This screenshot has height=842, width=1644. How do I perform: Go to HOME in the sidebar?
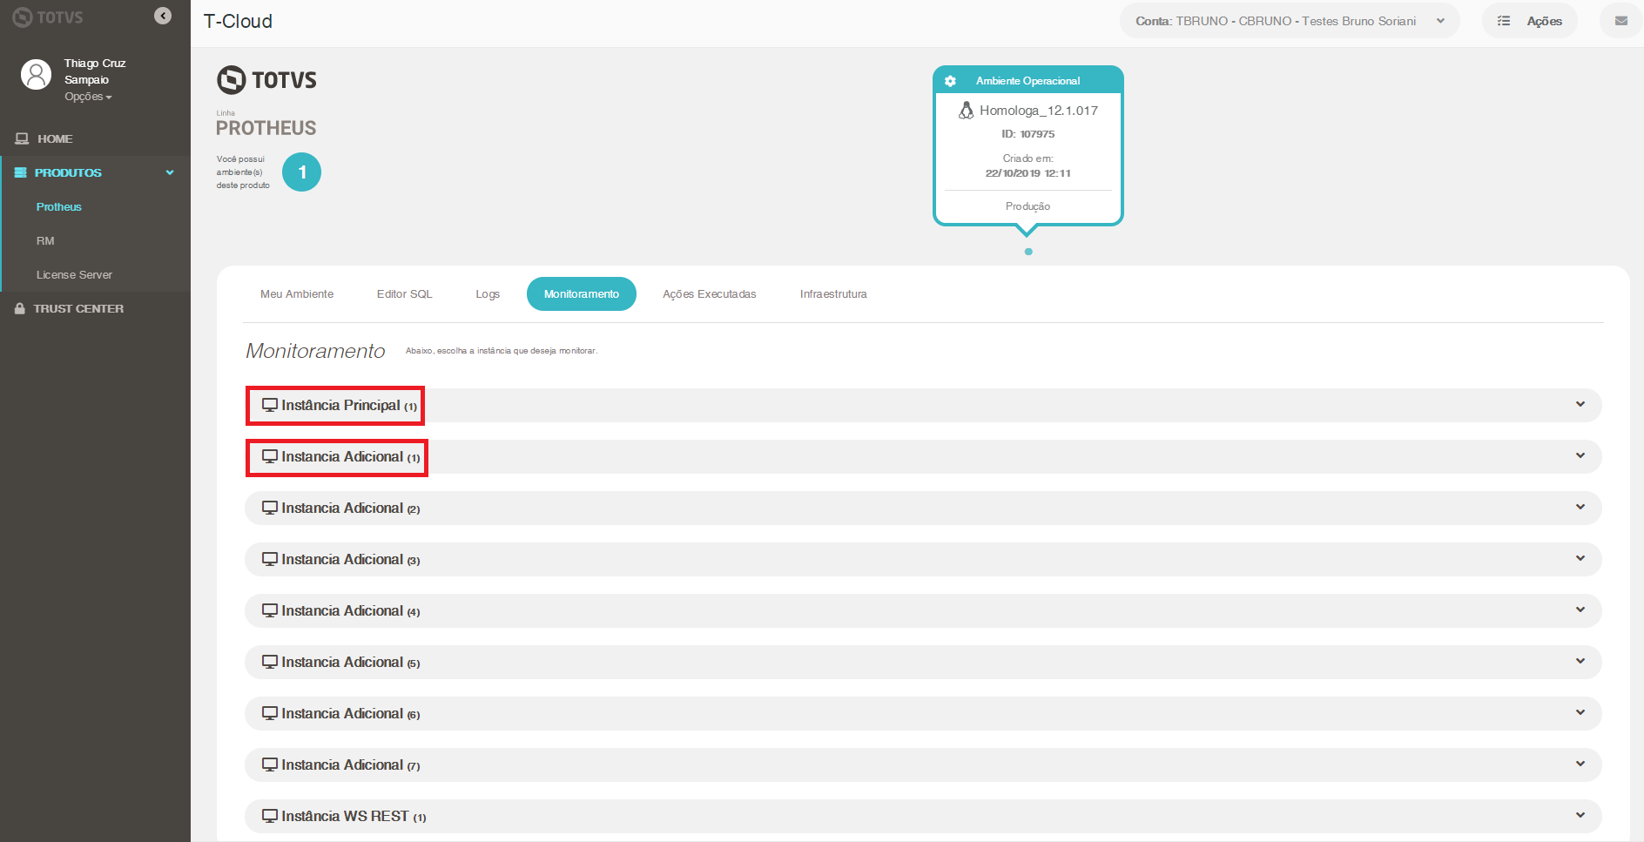click(x=55, y=138)
